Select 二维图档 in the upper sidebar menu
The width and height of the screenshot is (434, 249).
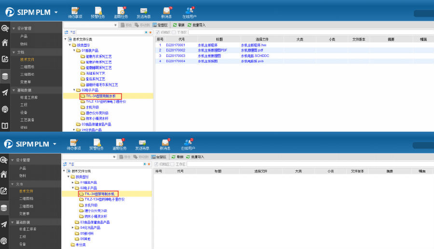click(x=27, y=67)
